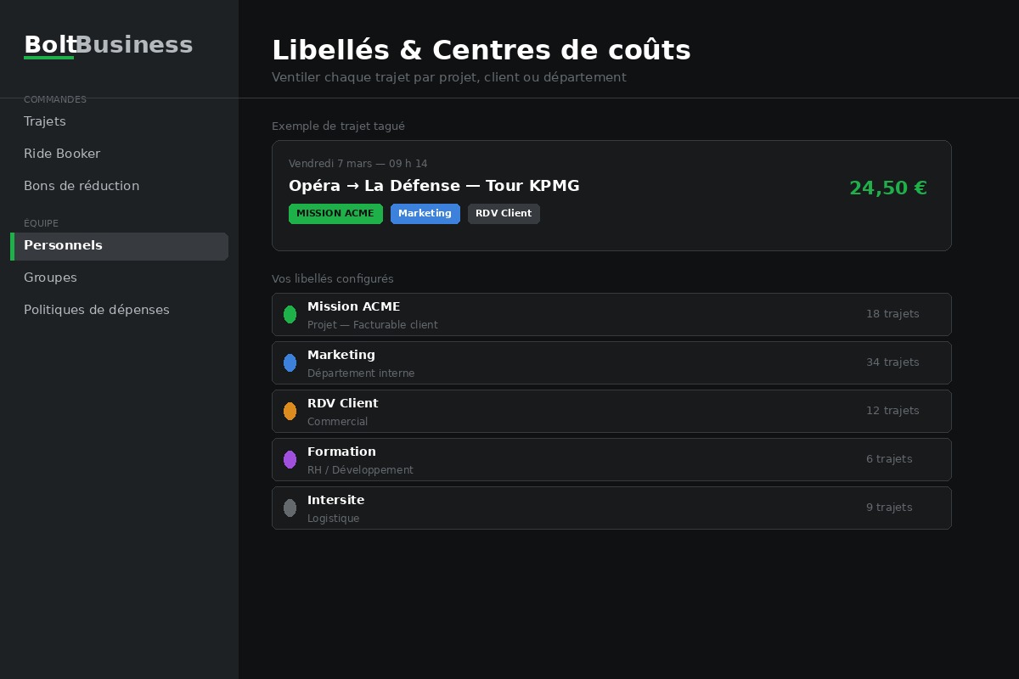
Task: Open the Formation label details
Action: click(611, 459)
